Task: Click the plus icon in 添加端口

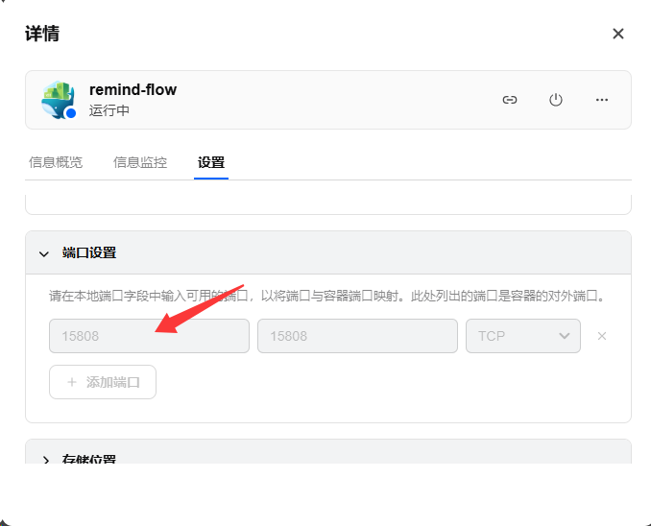Action: point(72,382)
